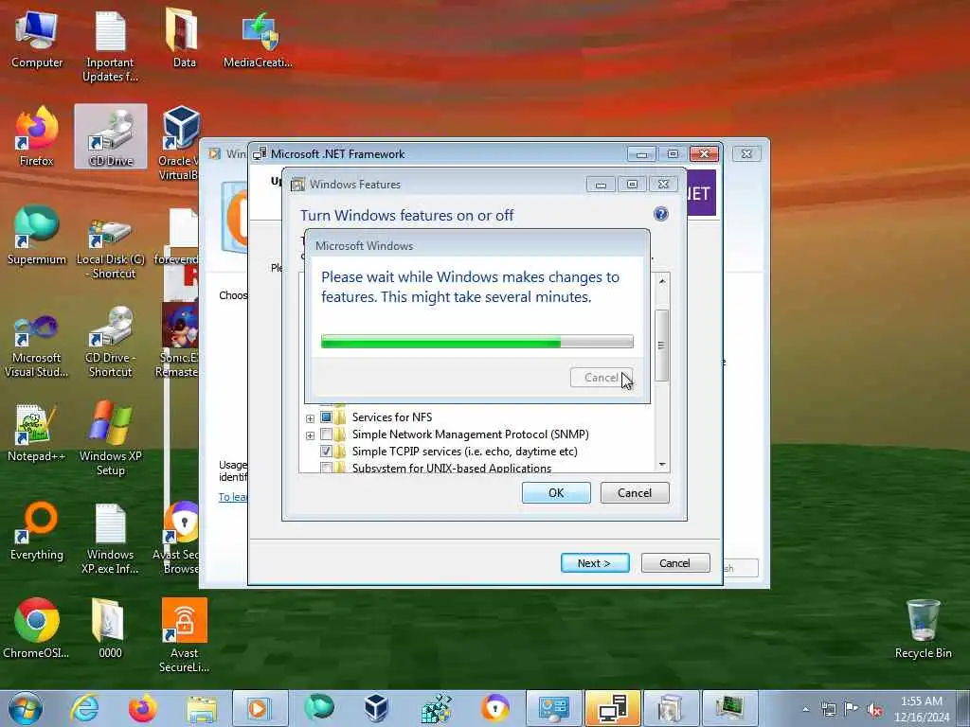Switch to Windows Media Player taskbar button
Viewport: 970px width, 727px height.
point(260,708)
